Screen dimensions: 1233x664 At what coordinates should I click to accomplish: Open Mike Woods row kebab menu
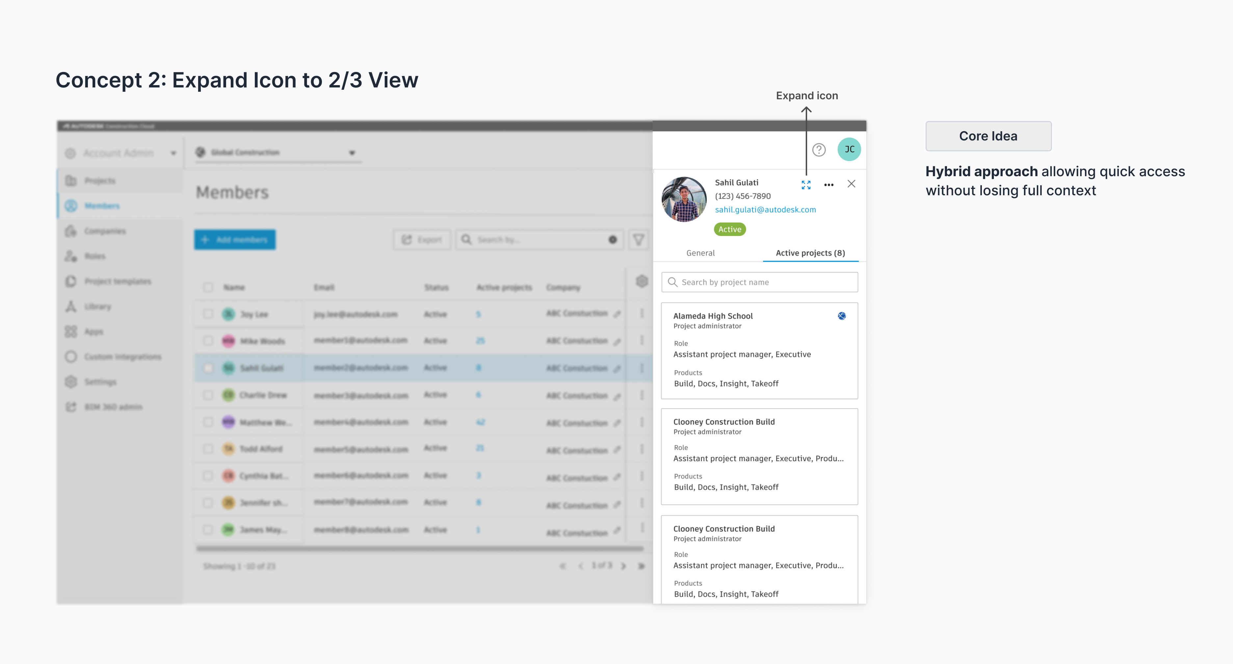pyautogui.click(x=642, y=340)
